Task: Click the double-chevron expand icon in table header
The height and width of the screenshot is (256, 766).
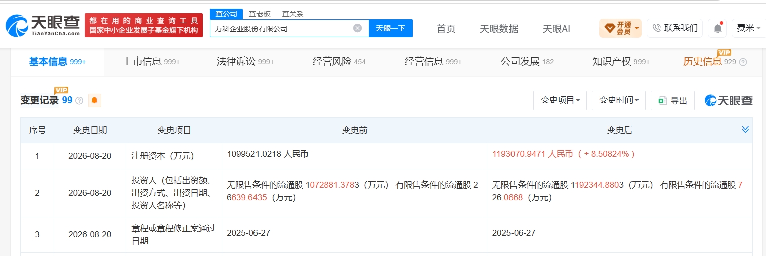Action: coord(745,130)
